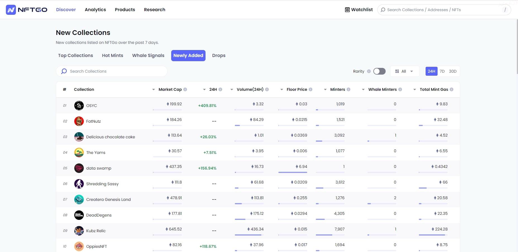Click the Rarity info icon
This screenshot has height=252, width=518.
pos(369,71)
